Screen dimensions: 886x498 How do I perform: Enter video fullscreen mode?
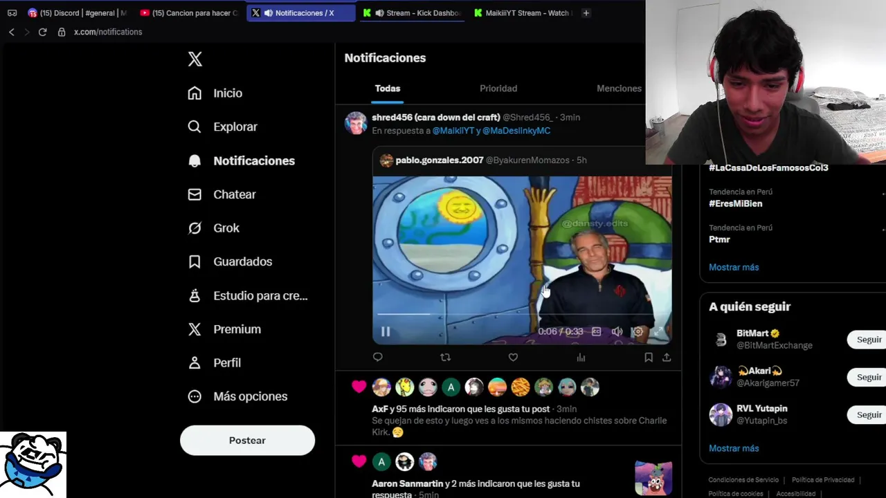tap(659, 332)
